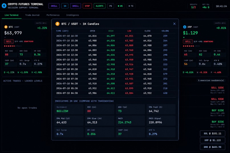Click the 10:41:24 clock display
The width and height of the screenshot is (230, 153).
(221, 6)
